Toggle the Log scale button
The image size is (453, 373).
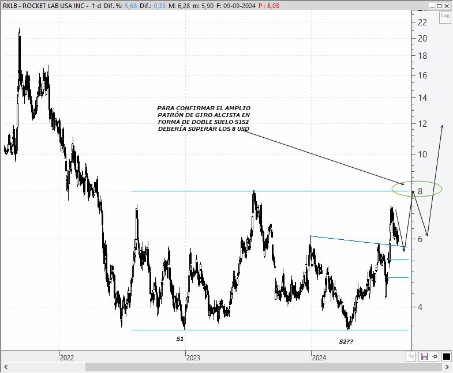click(445, 18)
